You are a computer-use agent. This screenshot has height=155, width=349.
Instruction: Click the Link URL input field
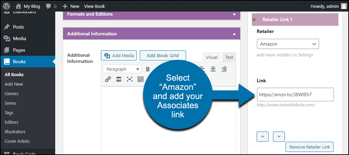click(295, 94)
